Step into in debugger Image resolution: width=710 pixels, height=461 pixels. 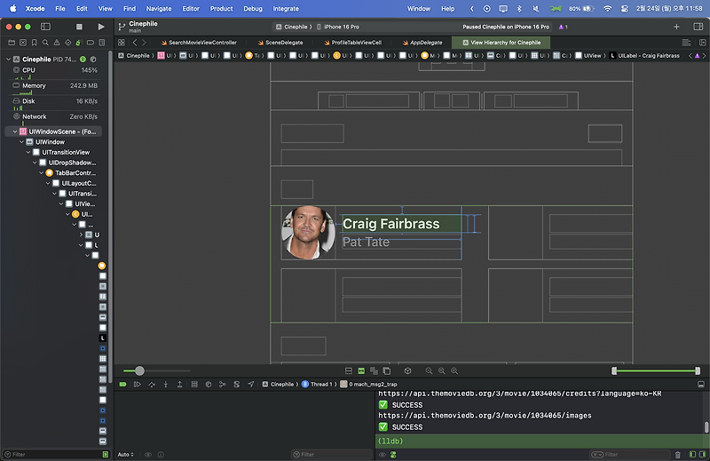tap(166, 385)
